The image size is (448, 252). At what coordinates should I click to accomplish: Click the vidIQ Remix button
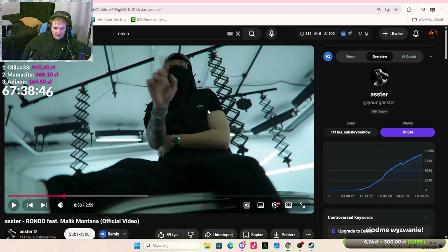click(x=110, y=234)
